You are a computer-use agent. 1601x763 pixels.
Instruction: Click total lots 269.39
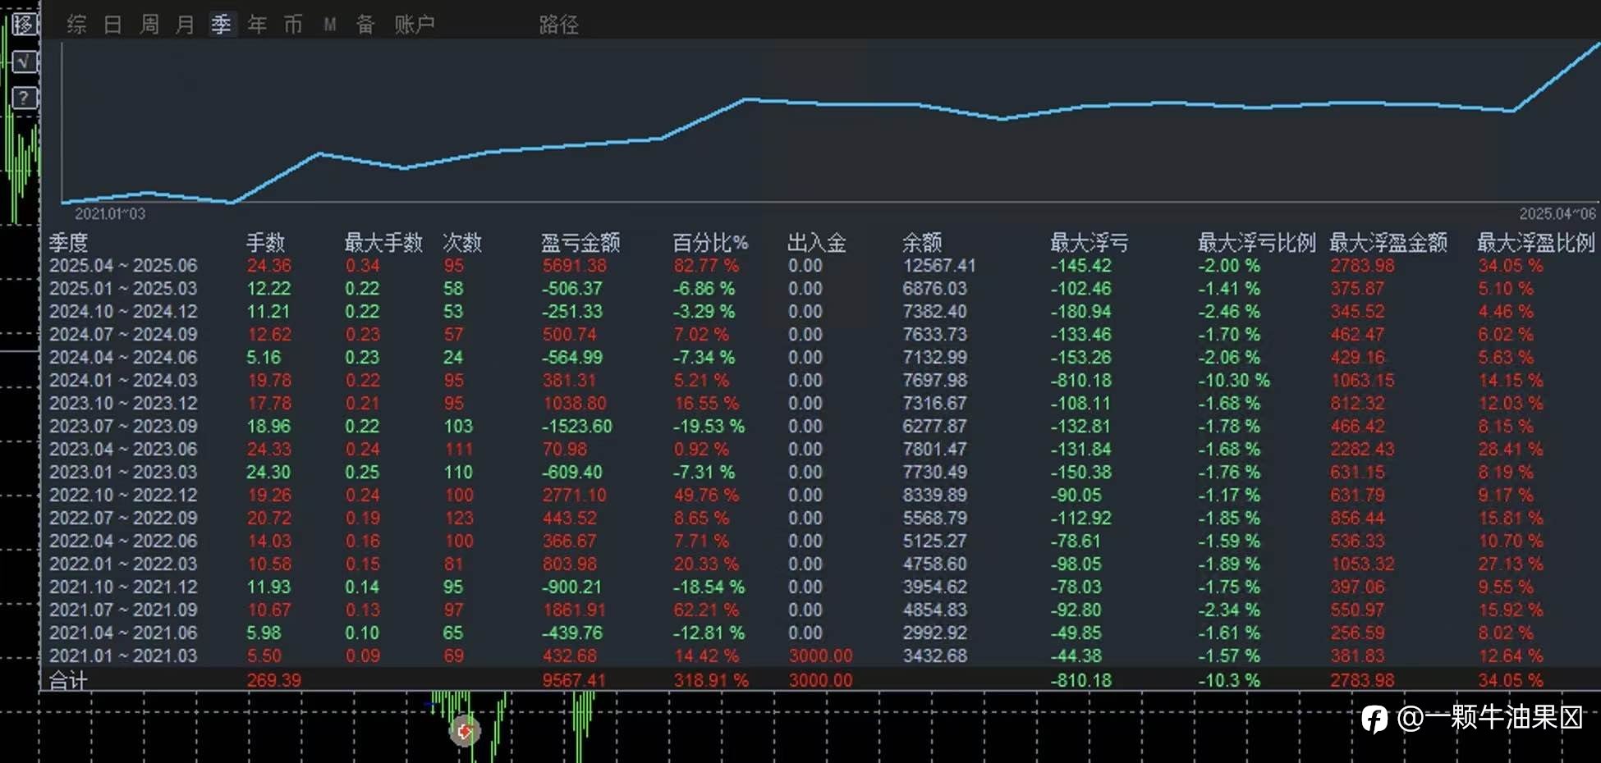pyautogui.click(x=274, y=680)
